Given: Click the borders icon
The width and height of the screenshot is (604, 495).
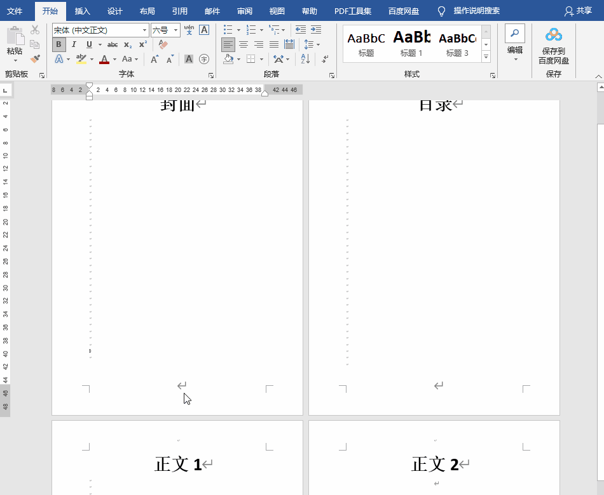Looking at the screenshot, I should 251,59.
